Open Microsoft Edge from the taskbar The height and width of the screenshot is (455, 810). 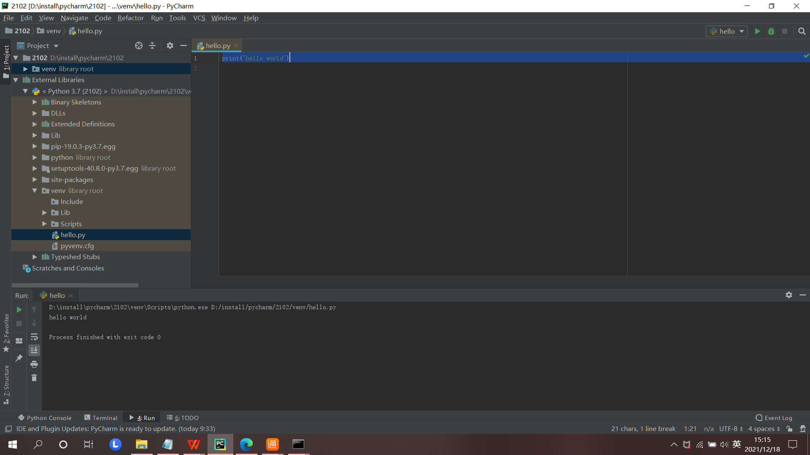(x=246, y=444)
